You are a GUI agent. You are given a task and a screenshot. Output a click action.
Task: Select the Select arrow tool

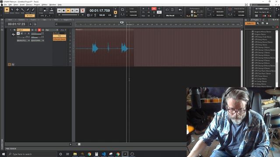coord(12,10)
